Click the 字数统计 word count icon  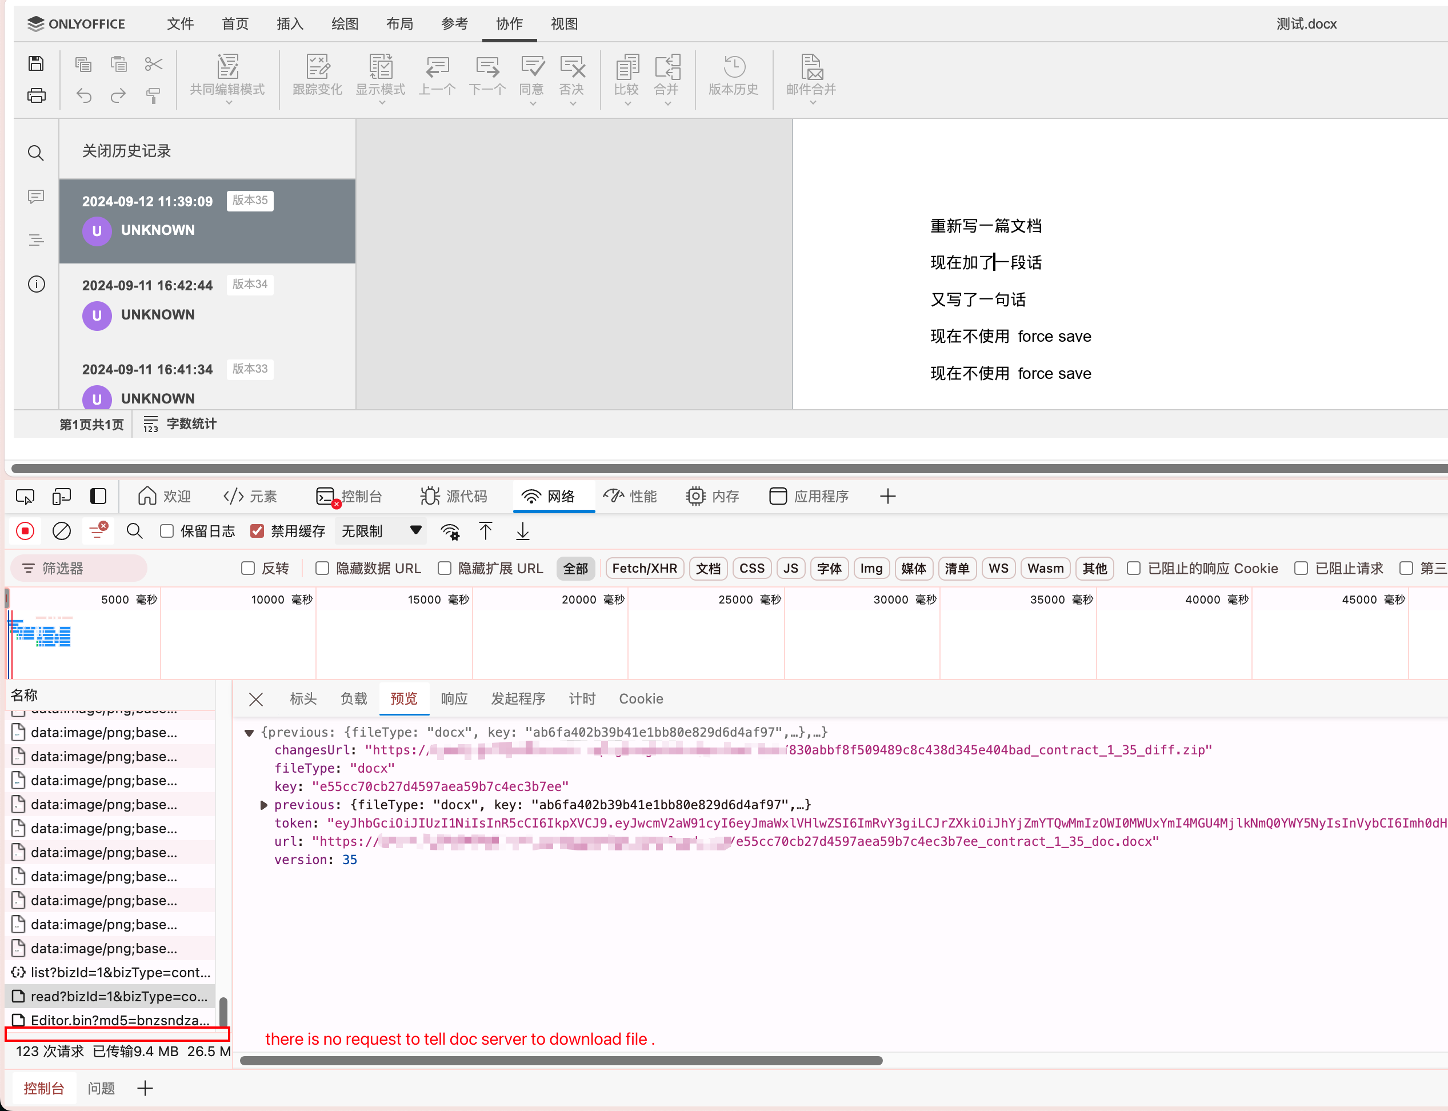tap(151, 424)
